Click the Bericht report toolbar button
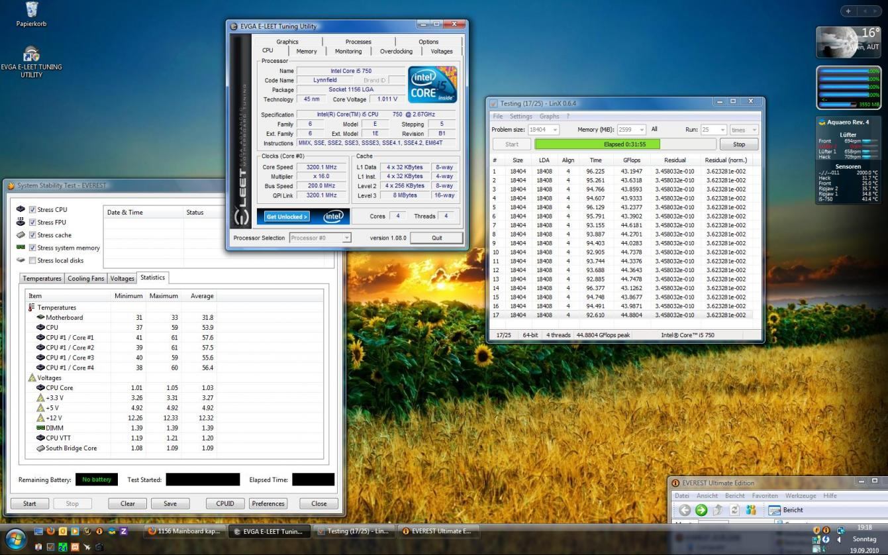Screen dimensions: 888x555 [786, 510]
